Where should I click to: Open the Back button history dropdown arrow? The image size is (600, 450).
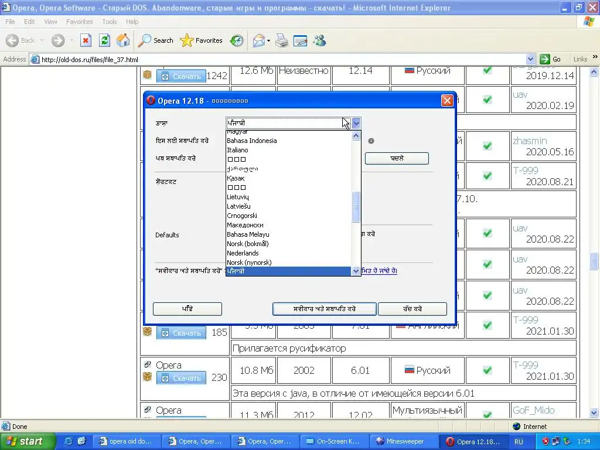[x=42, y=40]
